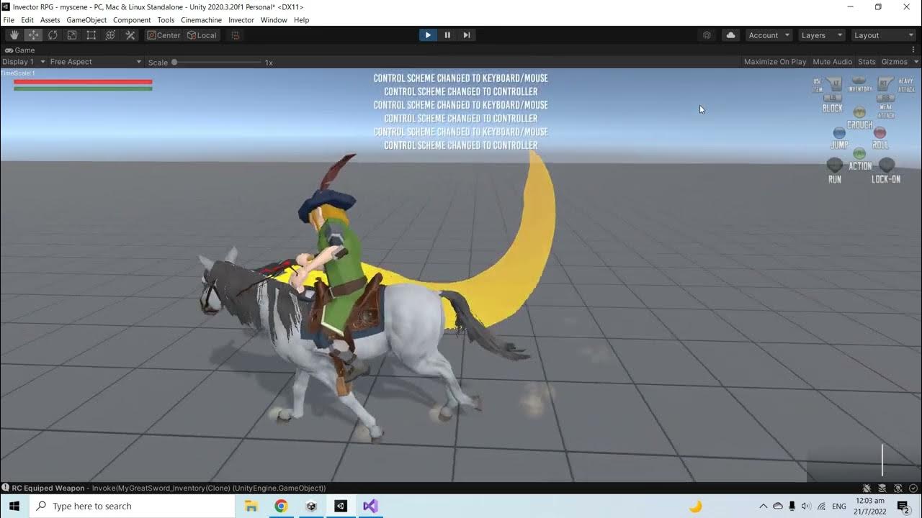
Task: Open File Explorer from taskbar
Action: click(251, 506)
